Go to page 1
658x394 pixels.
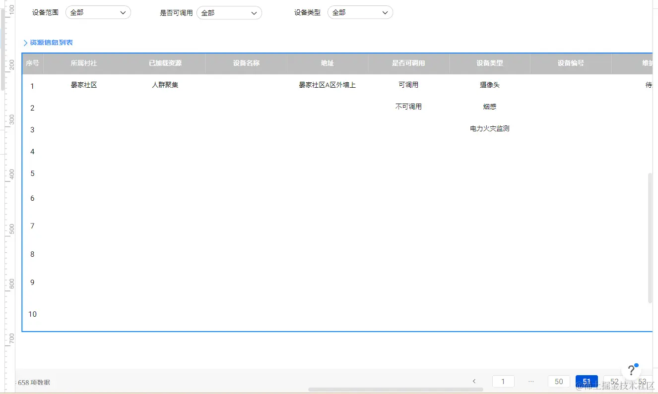tap(503, 381)
